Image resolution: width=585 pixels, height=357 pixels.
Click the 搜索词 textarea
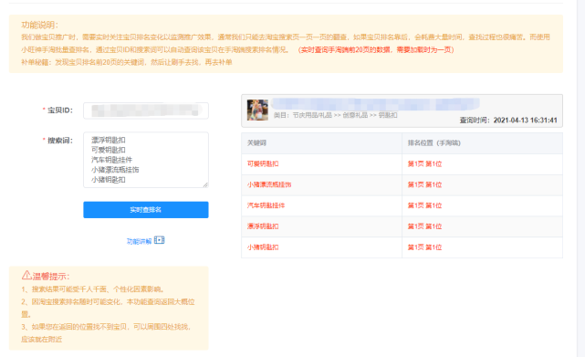tap(146, 160)
